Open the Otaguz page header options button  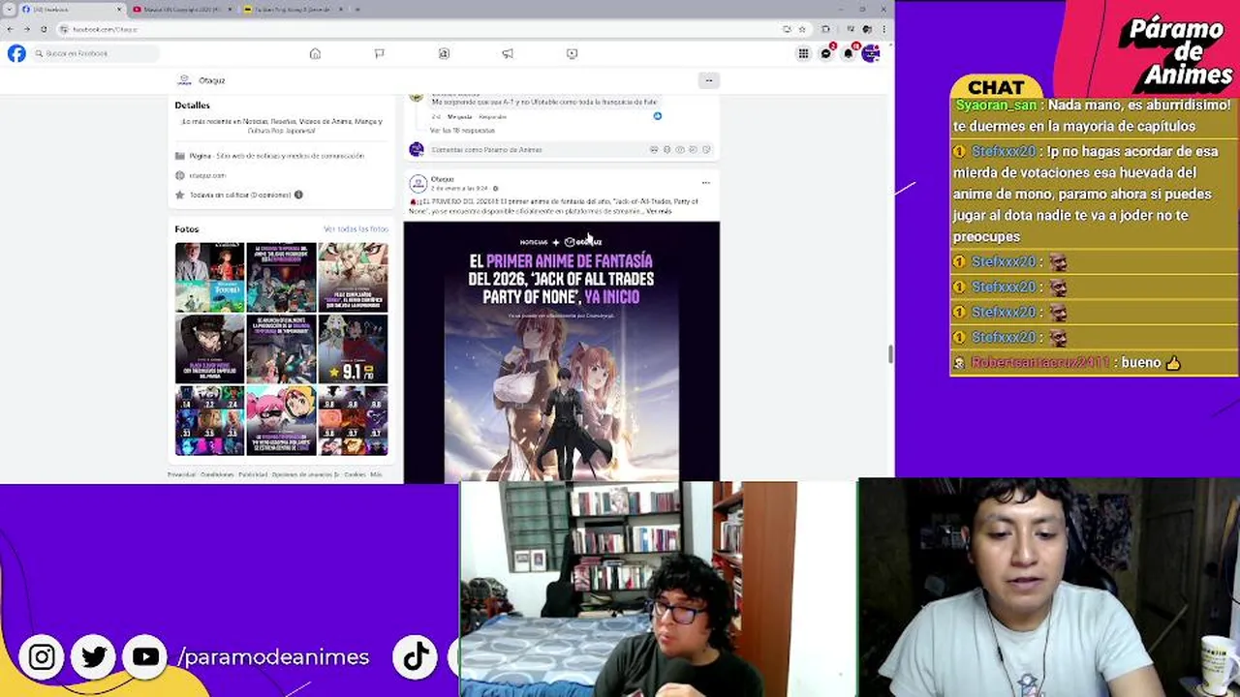point(709,80)
